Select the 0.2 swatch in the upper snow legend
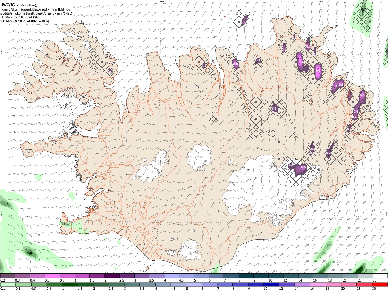 click(8, 276)
